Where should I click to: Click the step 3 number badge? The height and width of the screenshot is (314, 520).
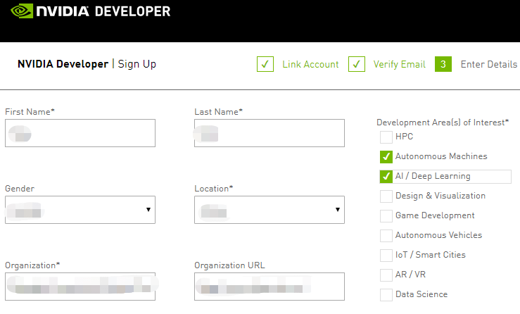(443, 64)
